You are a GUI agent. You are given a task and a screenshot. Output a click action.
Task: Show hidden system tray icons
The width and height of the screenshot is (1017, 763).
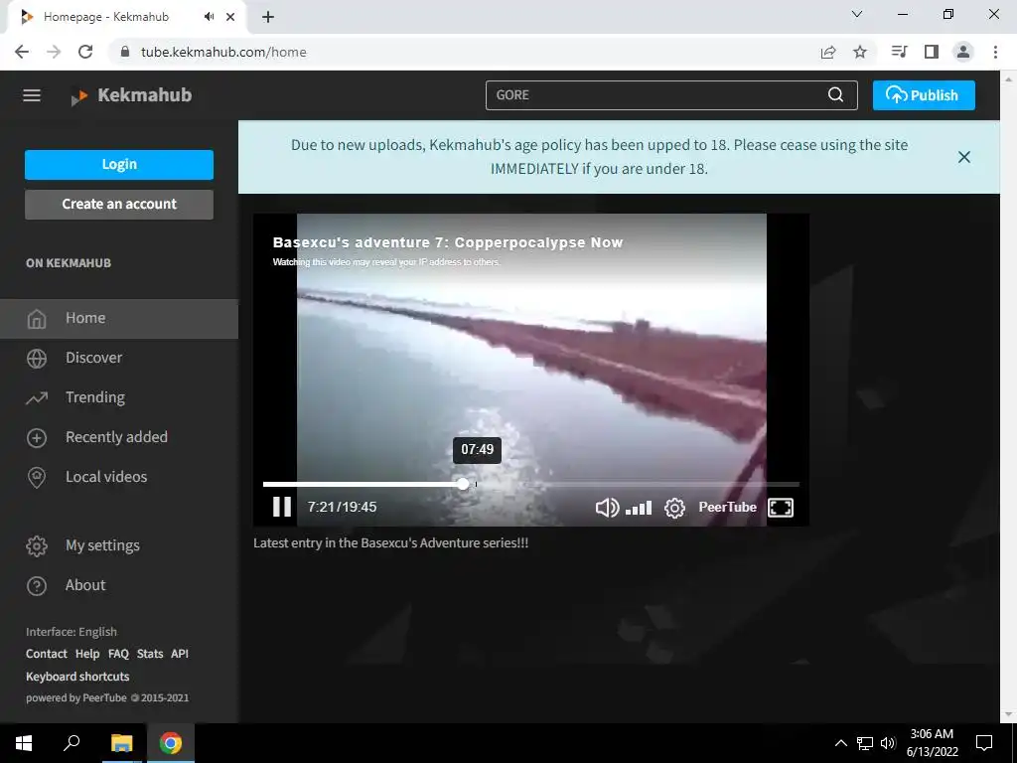click(840, 743)
